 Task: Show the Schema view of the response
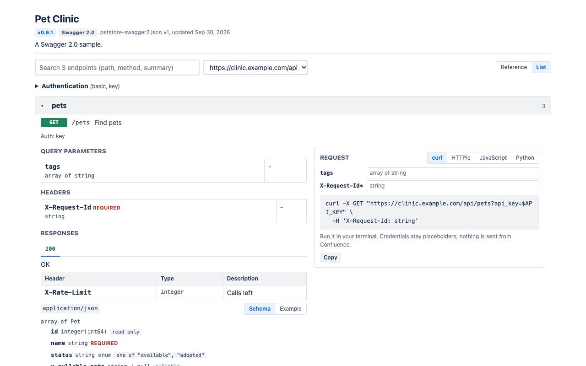coord(260,309)
